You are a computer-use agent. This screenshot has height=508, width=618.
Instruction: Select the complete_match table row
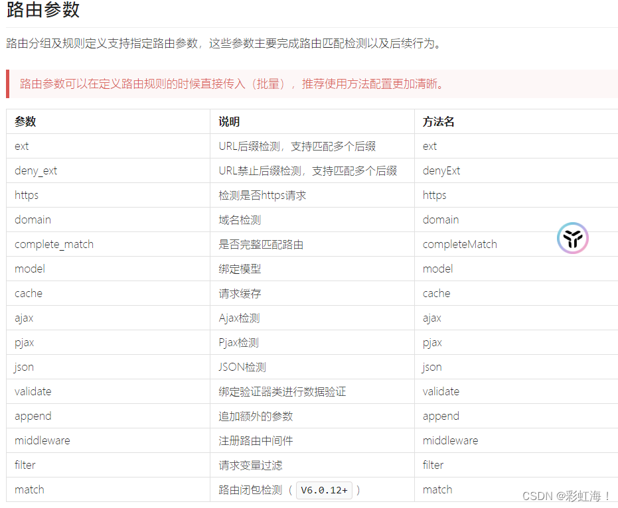pyautogui.click(x=54, y=244)
